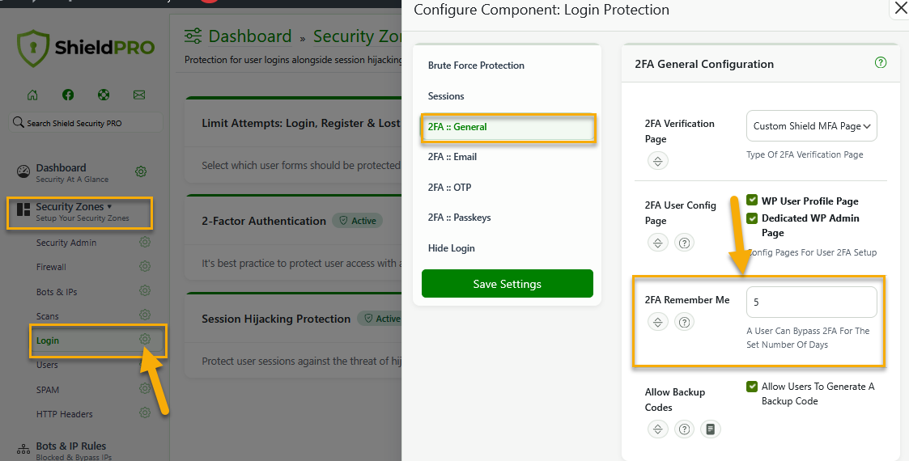Toggle Allow Users To Generate A Backup Code
Screen dimensions: 909x461
click(752, 387)
